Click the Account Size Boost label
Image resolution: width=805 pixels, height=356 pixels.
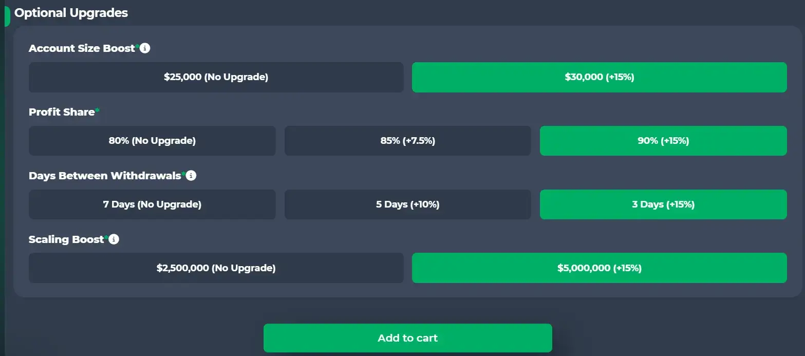point(82,48)
